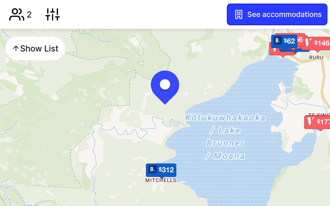Open the $312 price marker near Mitchells
This screenshot has height=206, width=330.
[161, 170]
